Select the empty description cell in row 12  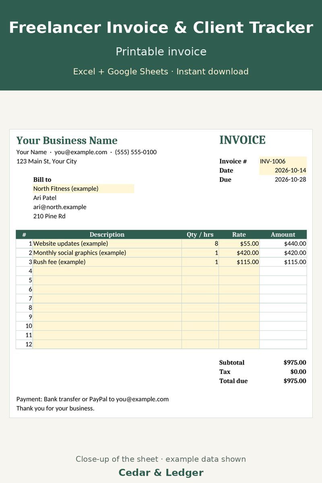pyautogui.click(x=107, y=344)
